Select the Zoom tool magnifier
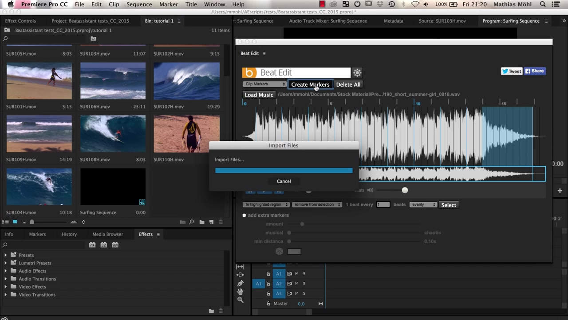Image resolution: width=568 pixels, height=320 pixels. [240, 300]
